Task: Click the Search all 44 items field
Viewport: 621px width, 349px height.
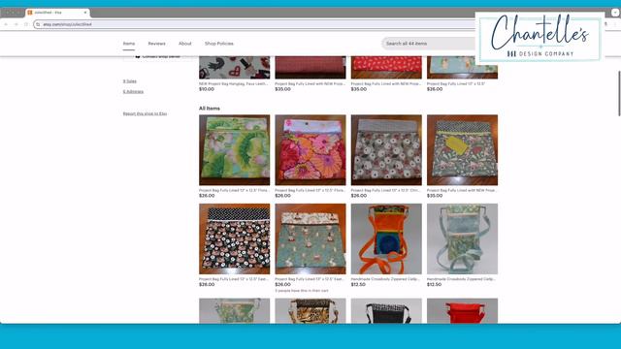Action: click(x=430, y=44)
